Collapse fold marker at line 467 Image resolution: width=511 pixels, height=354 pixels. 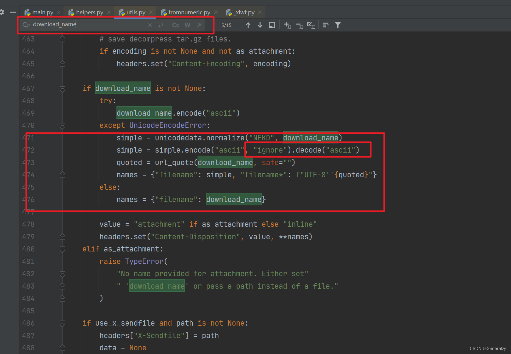pyautogui.click(x=62, y=88)
